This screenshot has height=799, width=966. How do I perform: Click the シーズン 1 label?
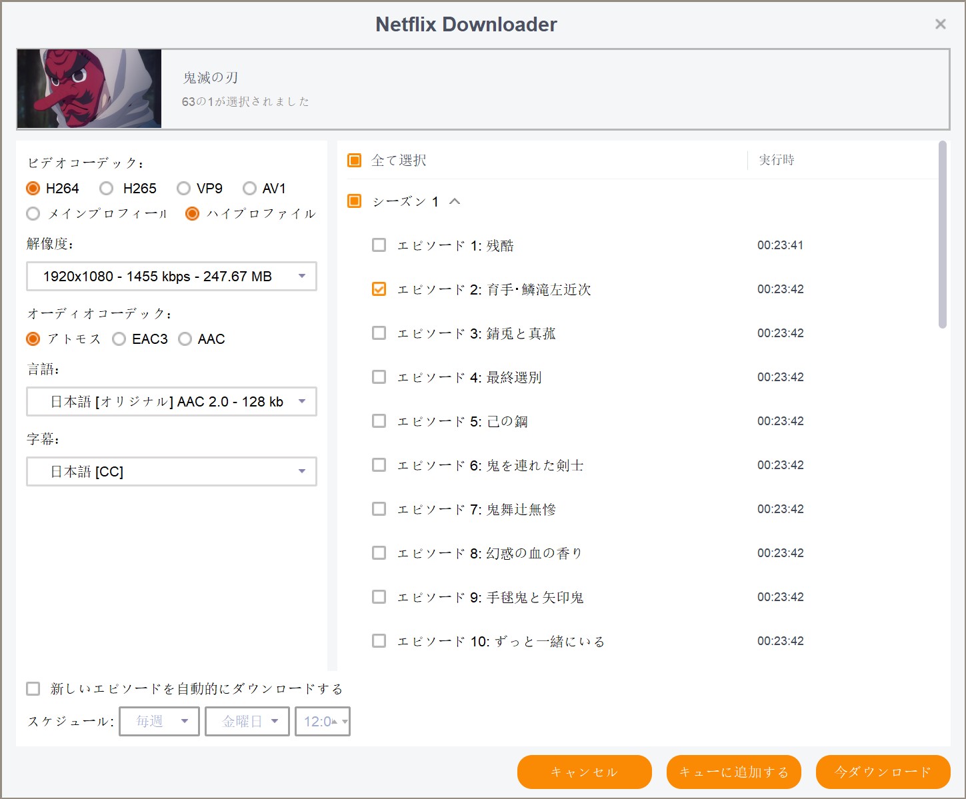pos(405,201)
